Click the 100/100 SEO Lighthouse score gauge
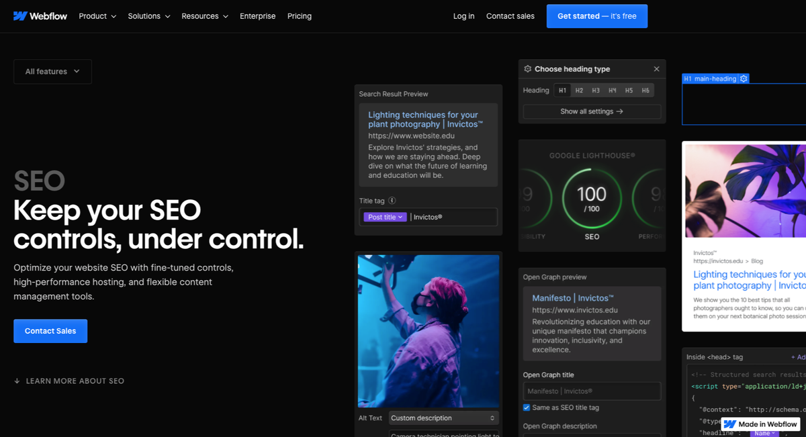The image size is (806, 437). click(592, 199)
